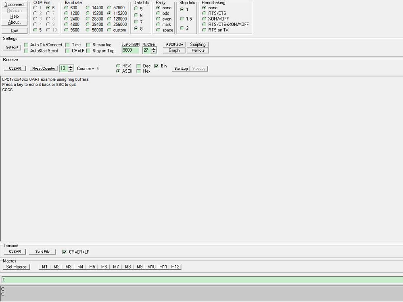Image resolution: width=403 pixels, height=302 pixels.
Task: Click the StartLog button
Action: coord(181,69)
